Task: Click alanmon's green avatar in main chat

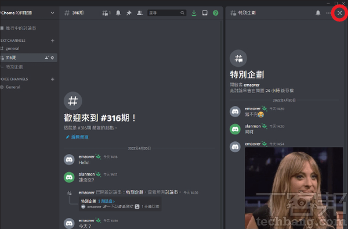Action: 69,177
